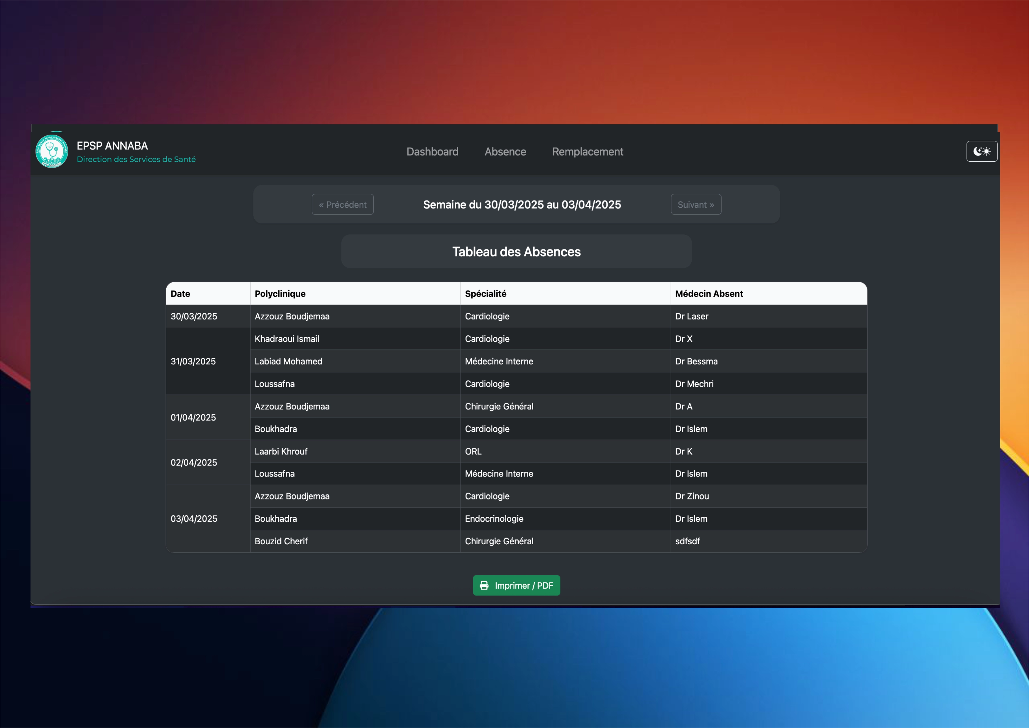The height and width of the screenshot is (728, 1029).
Task: Click the Polyclinique column header
Action: [280, 294]
